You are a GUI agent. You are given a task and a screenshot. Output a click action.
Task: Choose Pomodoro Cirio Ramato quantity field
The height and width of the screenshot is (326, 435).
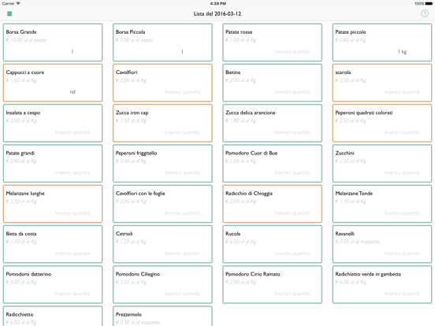[x=292, y=294]
